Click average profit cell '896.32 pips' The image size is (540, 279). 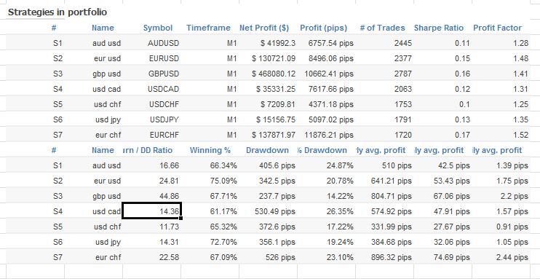[x=392, y=257]
